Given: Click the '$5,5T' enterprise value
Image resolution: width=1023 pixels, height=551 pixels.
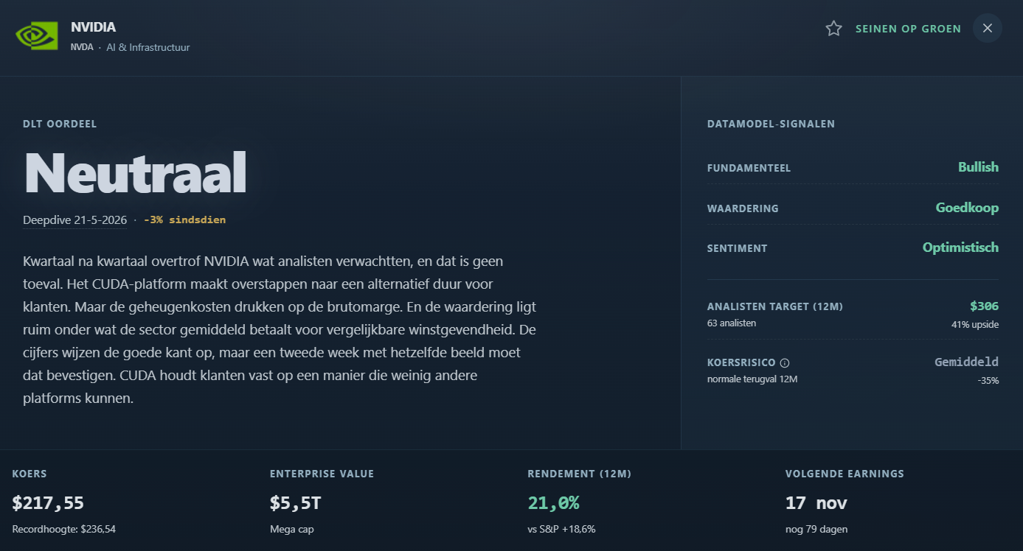Looking at the screenshot, I should pyautogui.click(x=295, y=503).
